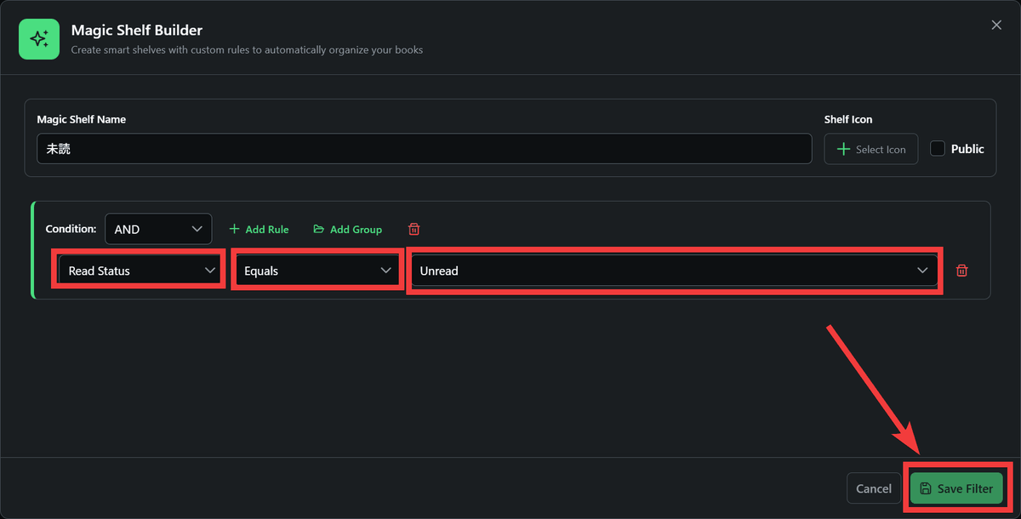Open the Read Status field dropdown
The height and width of the screenshot is (519, 1021).
coord(139,271)
